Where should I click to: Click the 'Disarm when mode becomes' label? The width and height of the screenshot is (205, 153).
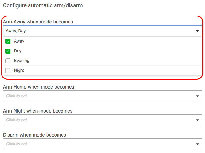[x=34, y=135]
